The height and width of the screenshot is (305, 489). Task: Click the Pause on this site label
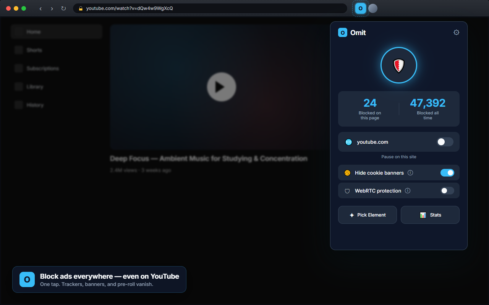point(399,157)
